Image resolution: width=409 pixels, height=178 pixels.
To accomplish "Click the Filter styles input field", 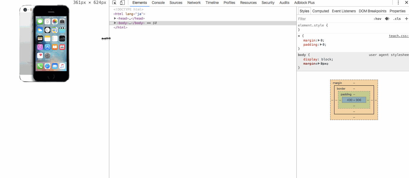I will pyautogui.click(x=332, y=19).
